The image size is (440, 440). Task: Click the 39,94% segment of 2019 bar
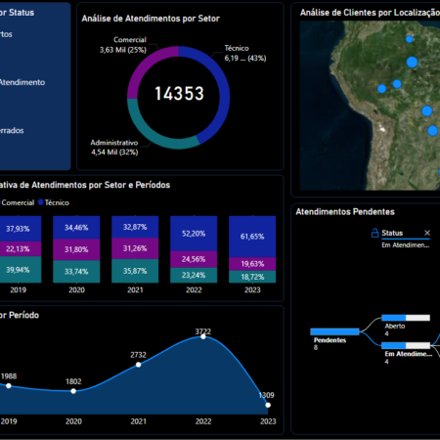pos(21,270)
